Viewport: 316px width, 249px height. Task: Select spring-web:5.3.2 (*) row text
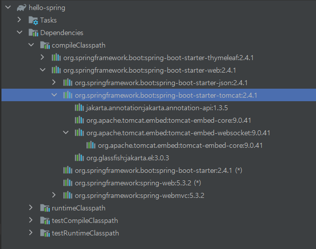click(x=138, y=183)
